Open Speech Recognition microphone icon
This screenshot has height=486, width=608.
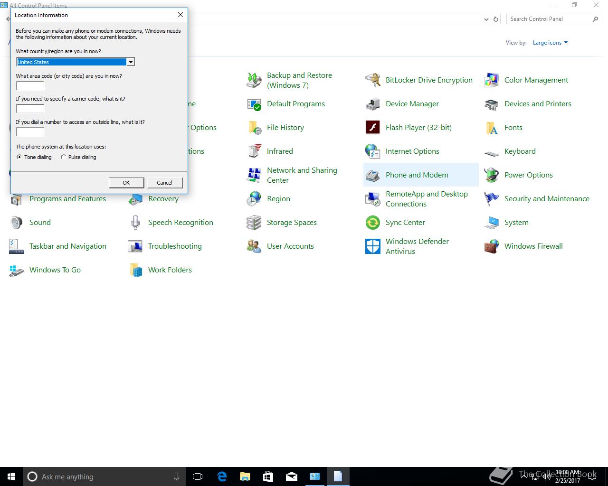135,223
